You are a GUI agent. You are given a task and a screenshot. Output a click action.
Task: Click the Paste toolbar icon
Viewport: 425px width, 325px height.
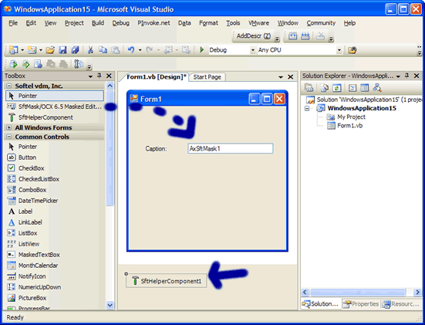point(116,50)
